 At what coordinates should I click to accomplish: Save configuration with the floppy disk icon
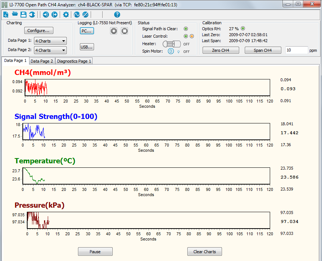(x=24, y=15)
